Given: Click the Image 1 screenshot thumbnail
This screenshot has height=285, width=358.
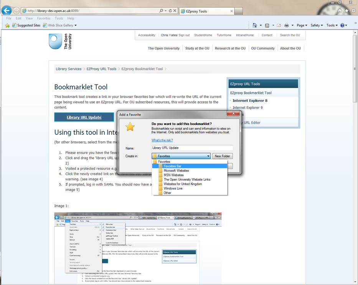Looking at the screenshot, I should (x=138, y=248).
